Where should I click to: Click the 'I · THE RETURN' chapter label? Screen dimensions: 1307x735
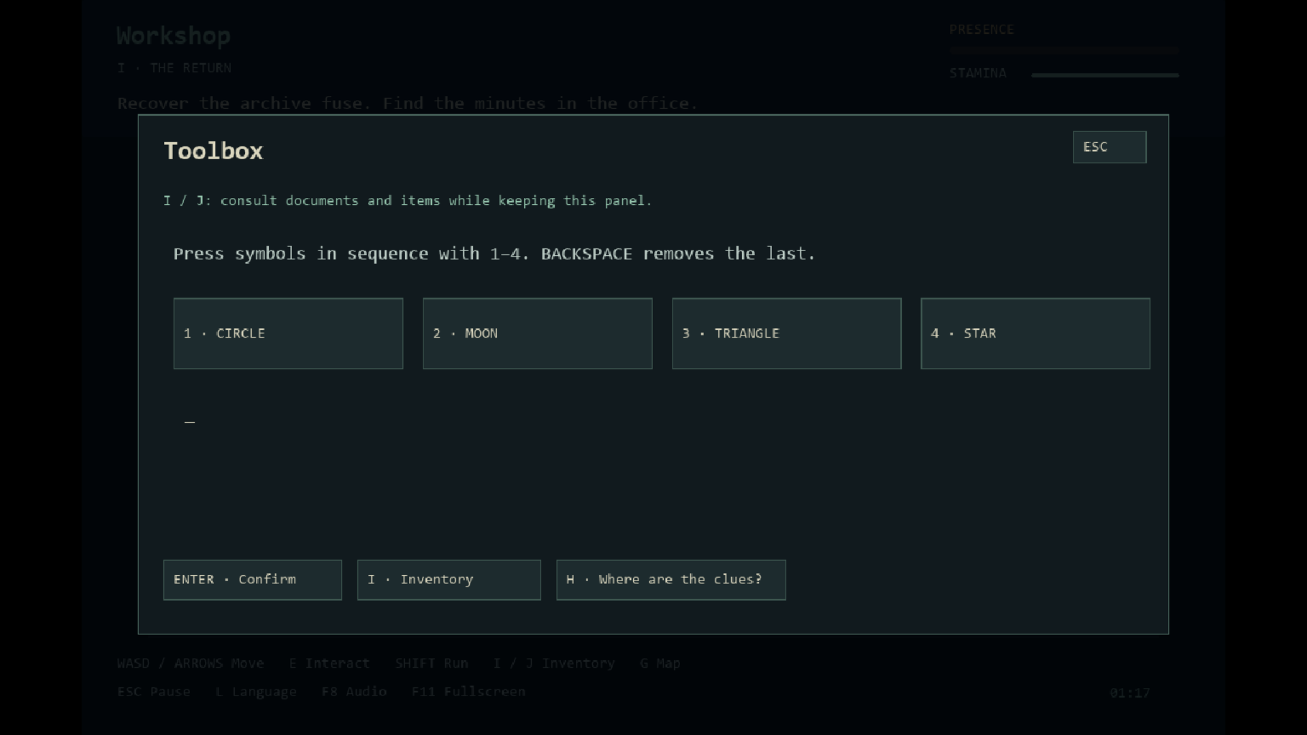pos(174,68)
